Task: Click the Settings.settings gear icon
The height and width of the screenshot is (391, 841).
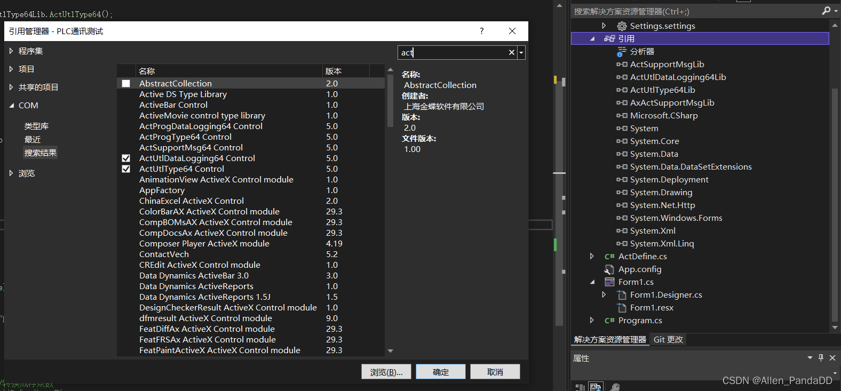Action: point(622,26)
